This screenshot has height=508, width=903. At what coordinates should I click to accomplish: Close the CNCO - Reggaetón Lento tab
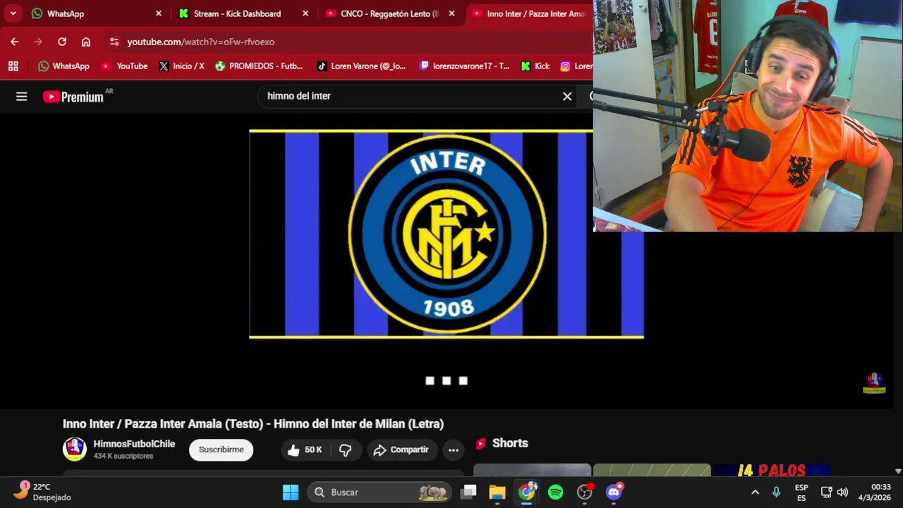point(451,13)
